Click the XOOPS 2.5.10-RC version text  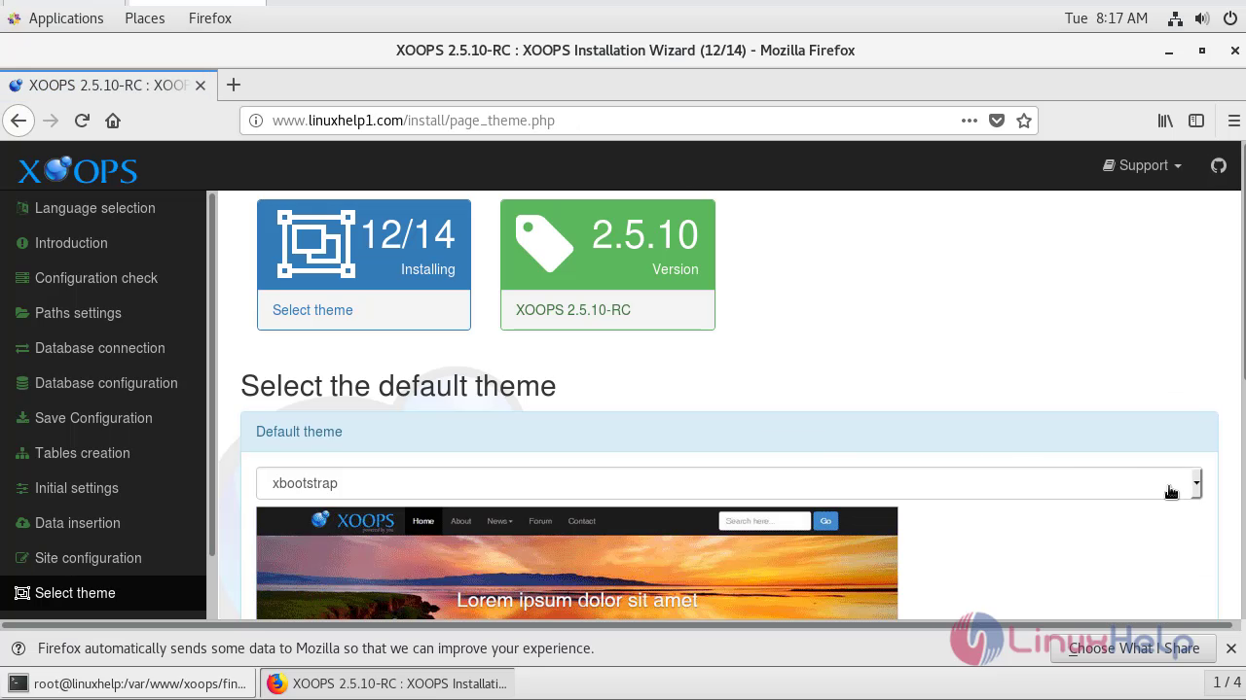tap(573, 310)
